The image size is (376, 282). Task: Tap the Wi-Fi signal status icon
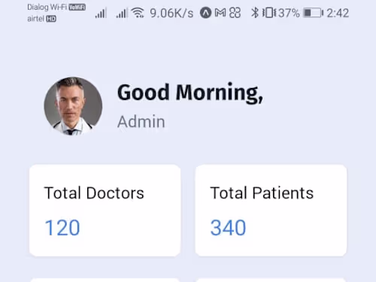pos(138,13)
